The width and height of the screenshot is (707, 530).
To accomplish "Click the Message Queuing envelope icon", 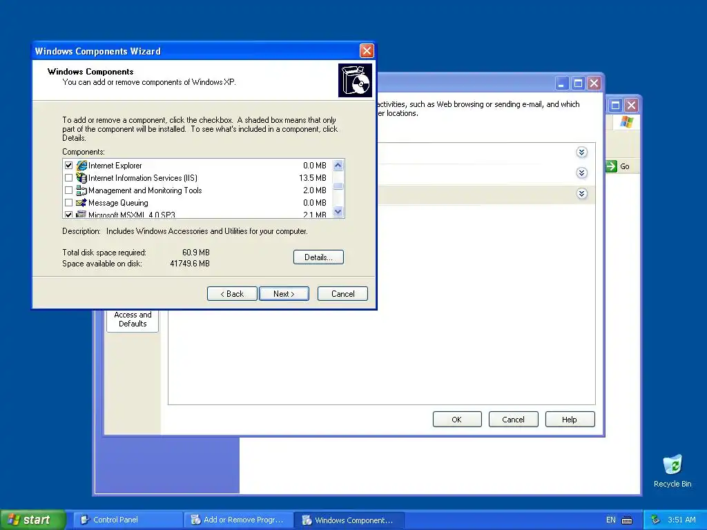I will pyautogui.click(x=81, y=203).
